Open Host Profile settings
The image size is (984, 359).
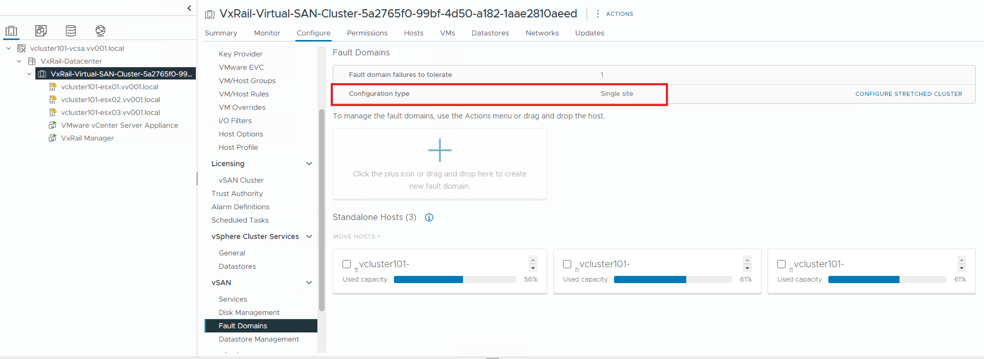click(x=238, y=147)
